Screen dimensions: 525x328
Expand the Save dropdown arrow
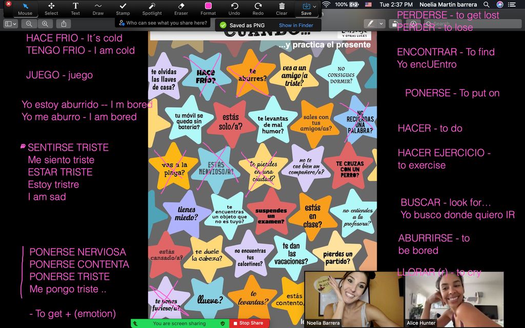315,6
